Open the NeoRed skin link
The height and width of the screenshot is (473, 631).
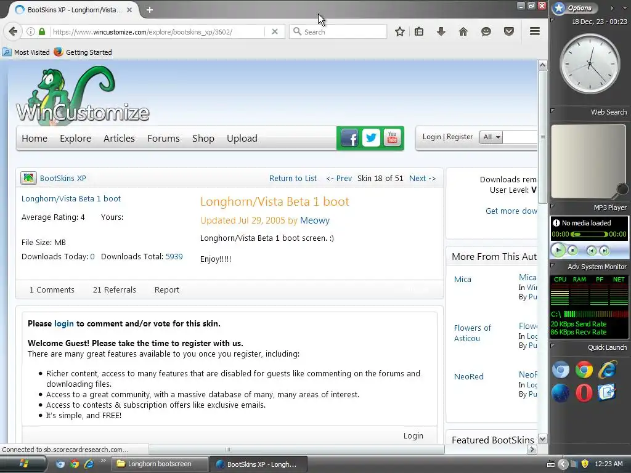(x=469, y=376)
